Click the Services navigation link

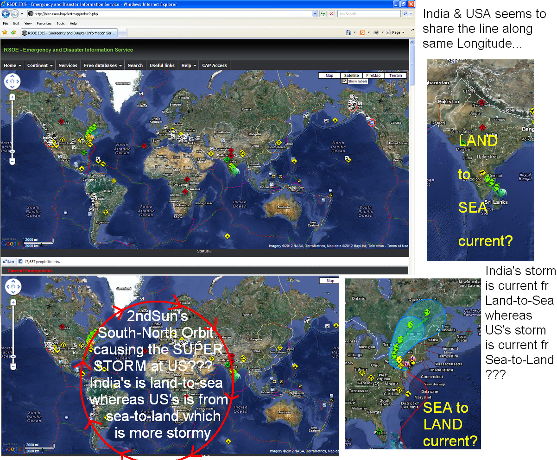(x=68, y=65)
